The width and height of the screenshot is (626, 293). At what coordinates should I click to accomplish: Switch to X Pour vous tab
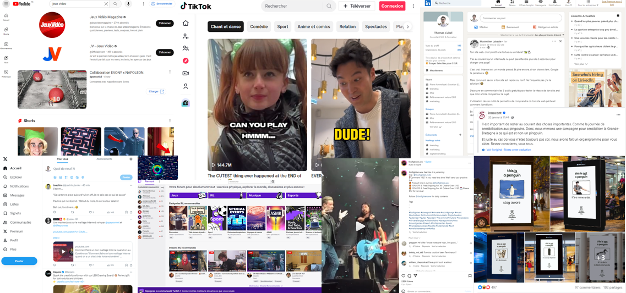coord(63,159)
